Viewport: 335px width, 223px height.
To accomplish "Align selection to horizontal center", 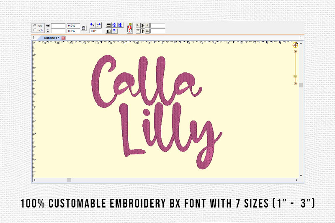I will (x=143, y=26).
